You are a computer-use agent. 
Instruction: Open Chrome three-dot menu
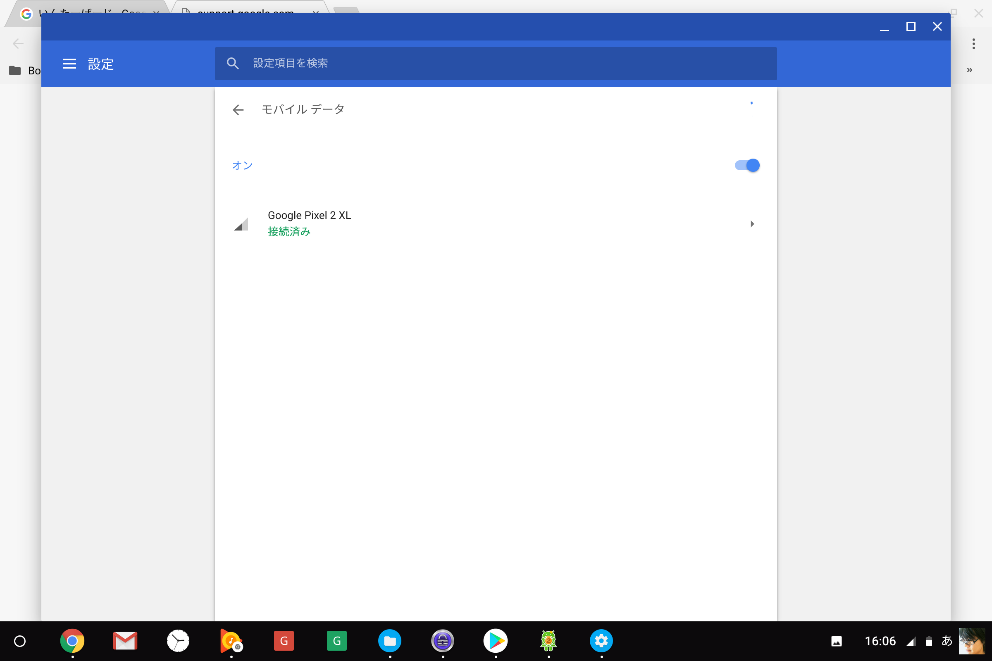[x=973, y=44]
